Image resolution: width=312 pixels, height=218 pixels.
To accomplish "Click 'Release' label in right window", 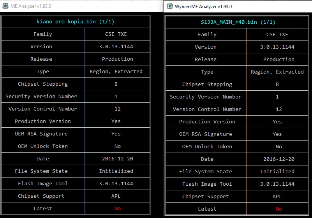I will point(206,60).
